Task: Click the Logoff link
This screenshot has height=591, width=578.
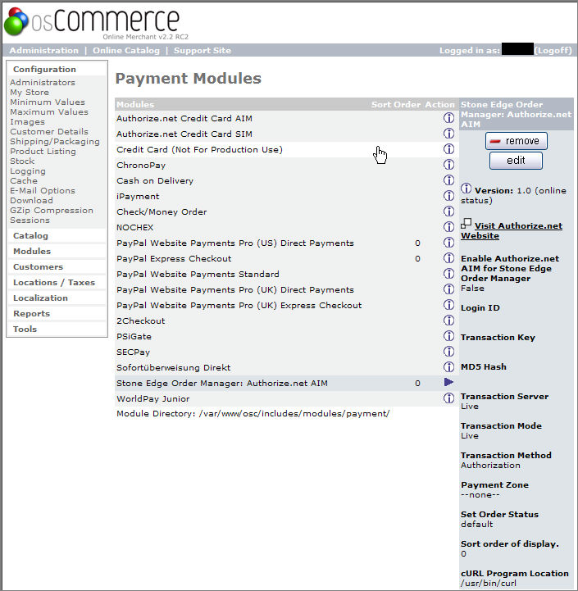Action: point(553,51)
